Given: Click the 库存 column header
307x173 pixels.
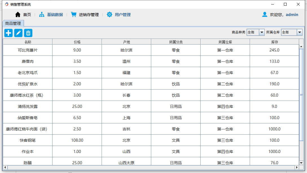Looking at the screenshot, I should tap(275, 42).
